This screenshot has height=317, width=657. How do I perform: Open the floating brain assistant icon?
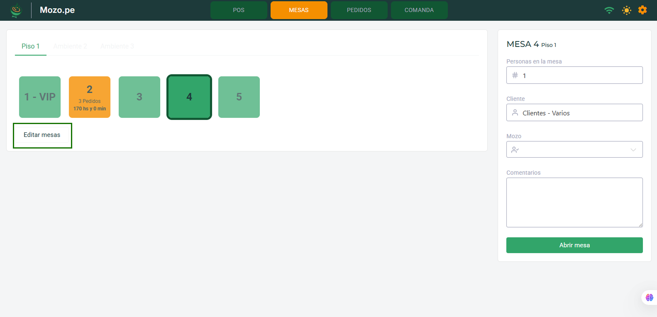[649, 297]
